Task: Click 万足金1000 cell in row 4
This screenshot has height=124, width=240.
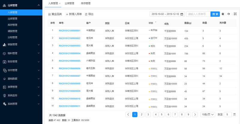Action: coord(170,54)
